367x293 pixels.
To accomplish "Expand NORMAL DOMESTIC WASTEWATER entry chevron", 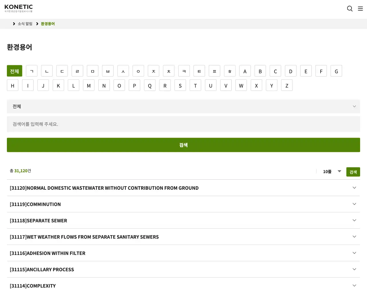I will point(354,188).
